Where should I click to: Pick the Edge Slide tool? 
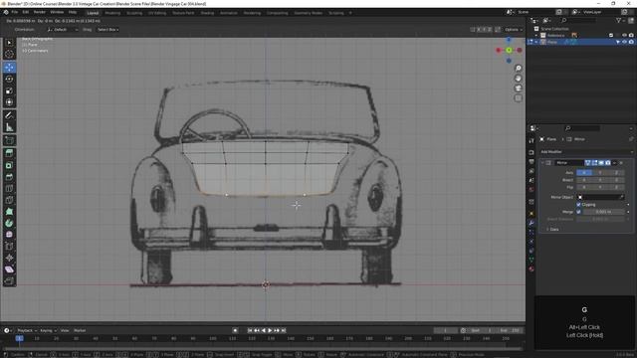coord(9,247)
